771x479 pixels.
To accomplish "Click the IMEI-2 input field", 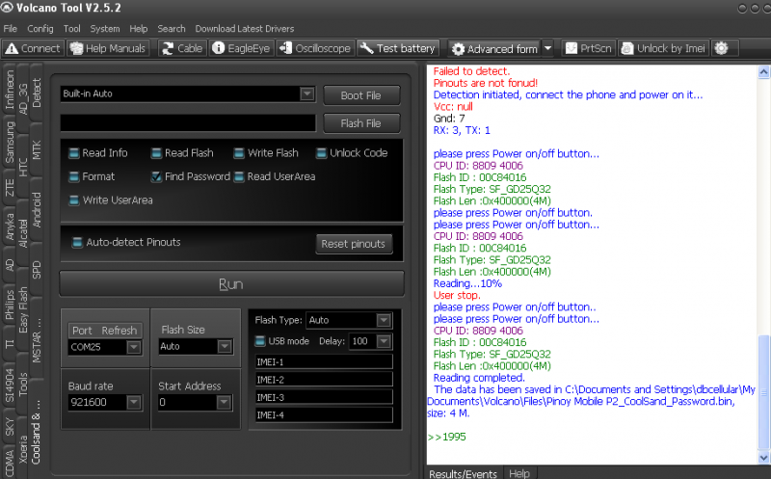I will (x=324, y=380).
